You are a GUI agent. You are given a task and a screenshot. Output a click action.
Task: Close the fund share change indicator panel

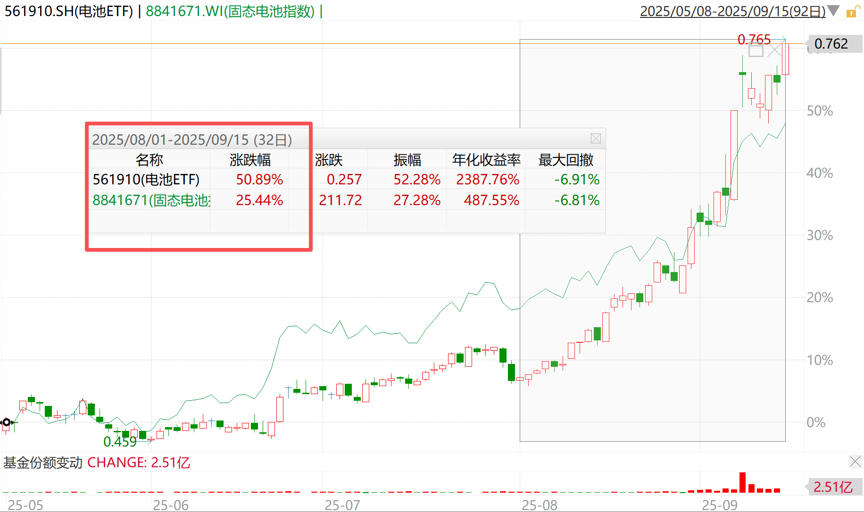855,461
